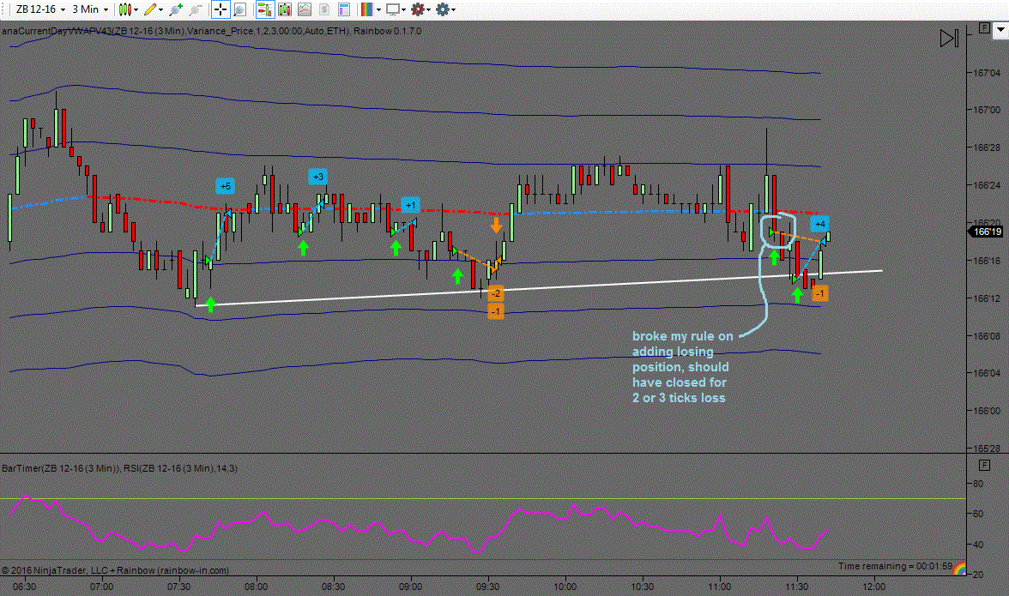The image size is (1009, 596).
Task: Click the candlestick chart style icon
Action: (125, 9)
